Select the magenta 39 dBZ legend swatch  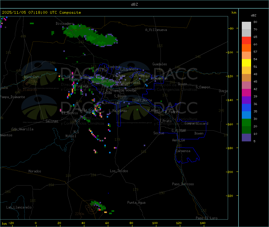[246, 92]
